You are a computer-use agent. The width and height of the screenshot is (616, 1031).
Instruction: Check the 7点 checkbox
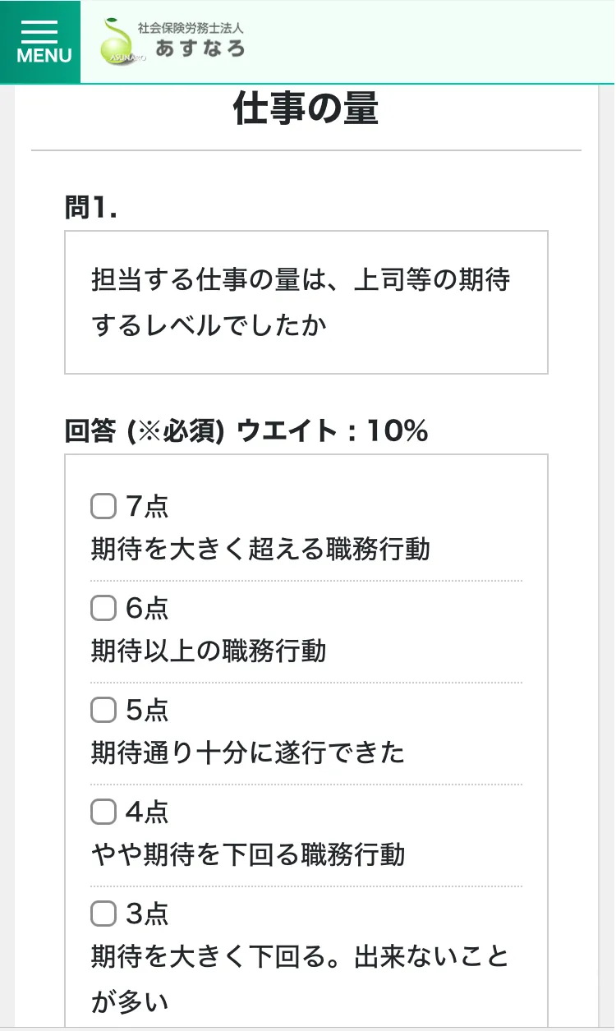pos(103,506)
